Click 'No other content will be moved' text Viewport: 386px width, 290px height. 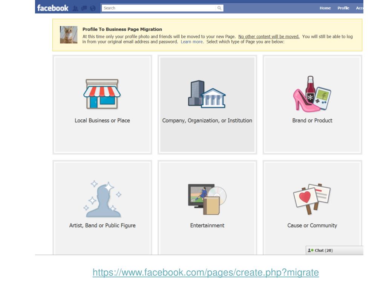click(269, 37)
